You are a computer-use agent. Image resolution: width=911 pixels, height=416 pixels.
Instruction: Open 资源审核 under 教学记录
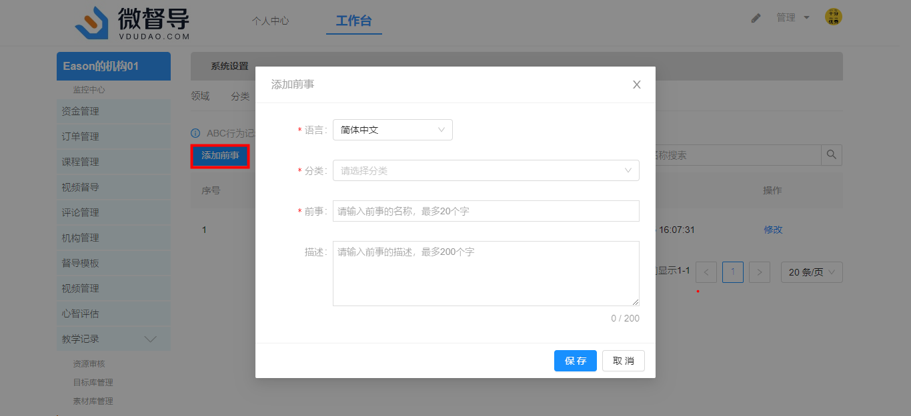[x=89, y=364]
